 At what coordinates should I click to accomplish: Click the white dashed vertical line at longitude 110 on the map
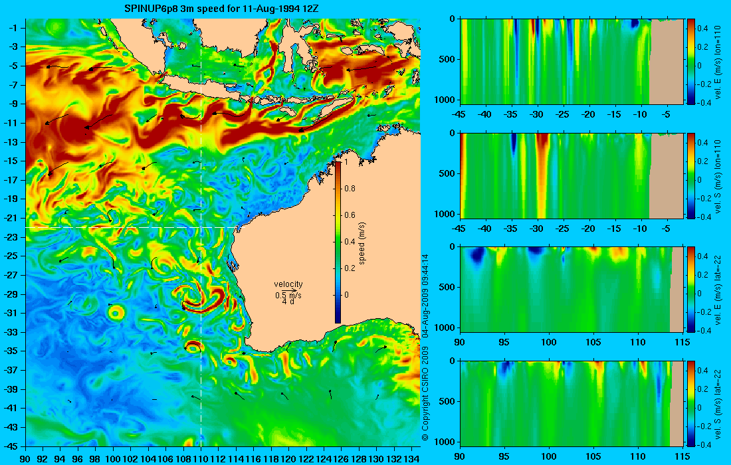click(201, 232)
